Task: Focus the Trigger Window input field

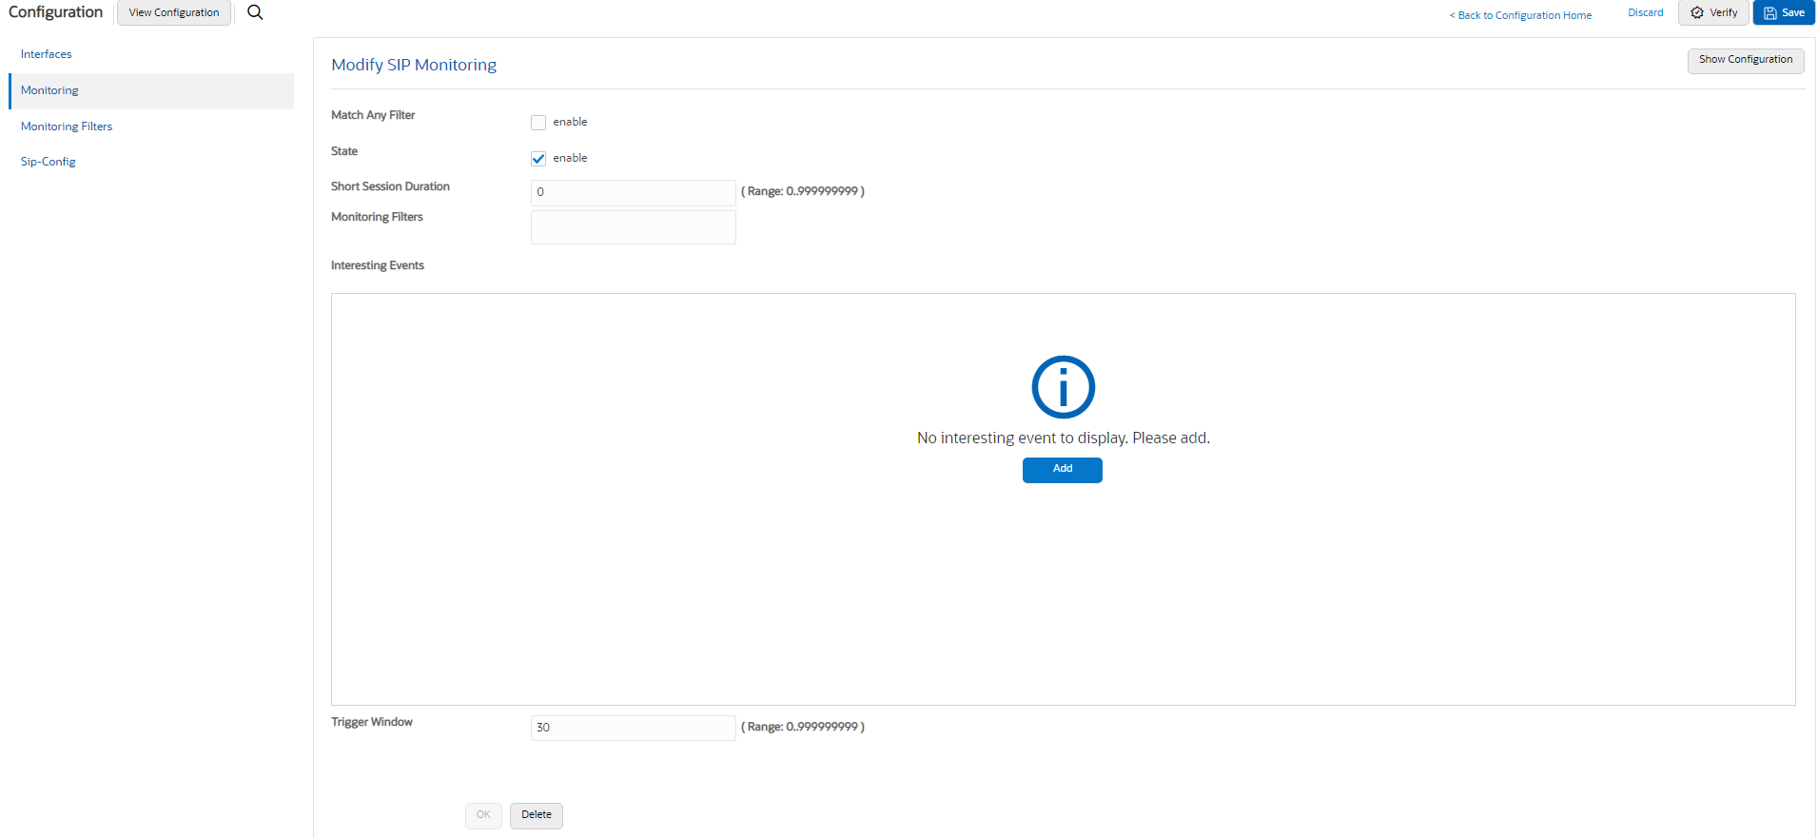Action: 634,728
